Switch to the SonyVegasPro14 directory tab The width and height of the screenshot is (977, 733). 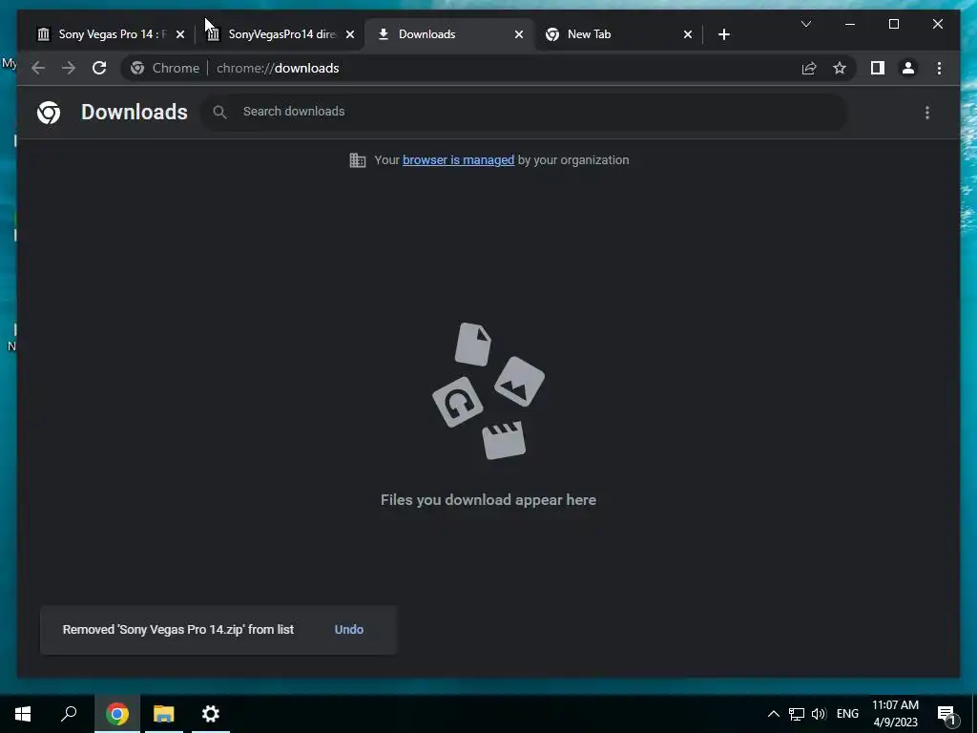pyautogui.click(x=281, y=34)
